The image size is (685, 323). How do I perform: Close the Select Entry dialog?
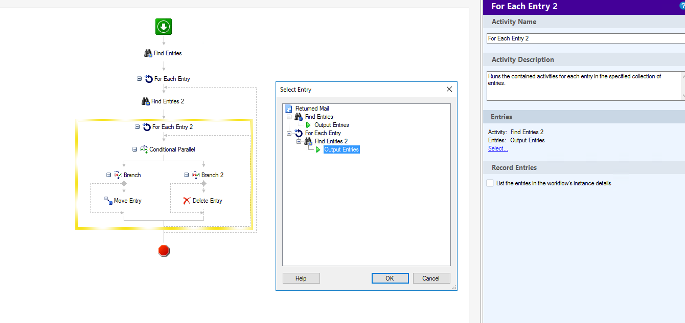pyautogui.click(x=449, y=89)
